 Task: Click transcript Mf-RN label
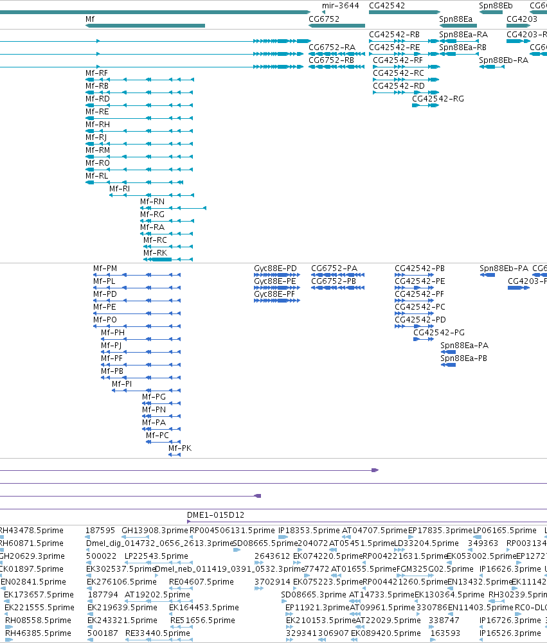coord(152,202)
